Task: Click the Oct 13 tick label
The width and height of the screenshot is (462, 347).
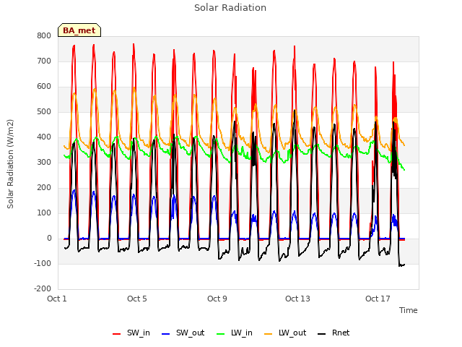Action: [297, 299]
